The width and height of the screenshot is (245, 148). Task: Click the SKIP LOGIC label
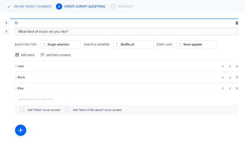(x=166, y=45)
